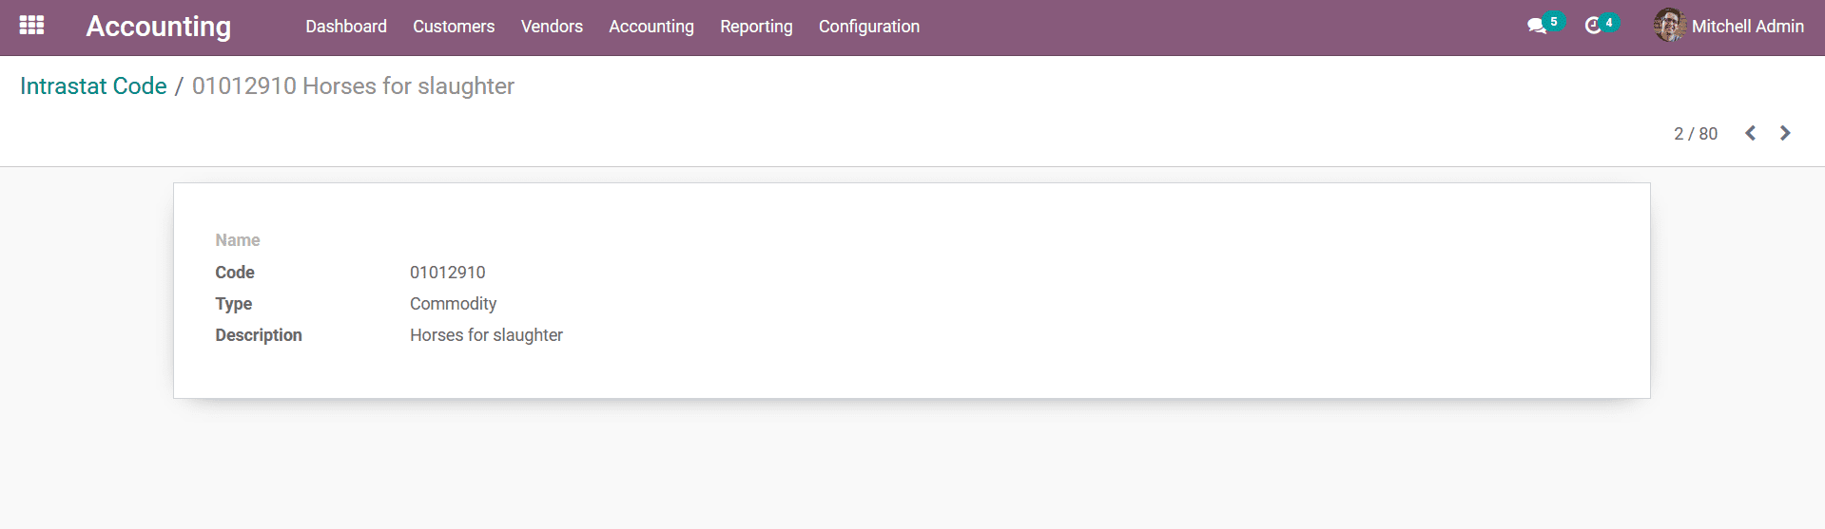1825x529 pixels.
Task: Go to previous record with left arrow
Action: point(1750,133)
